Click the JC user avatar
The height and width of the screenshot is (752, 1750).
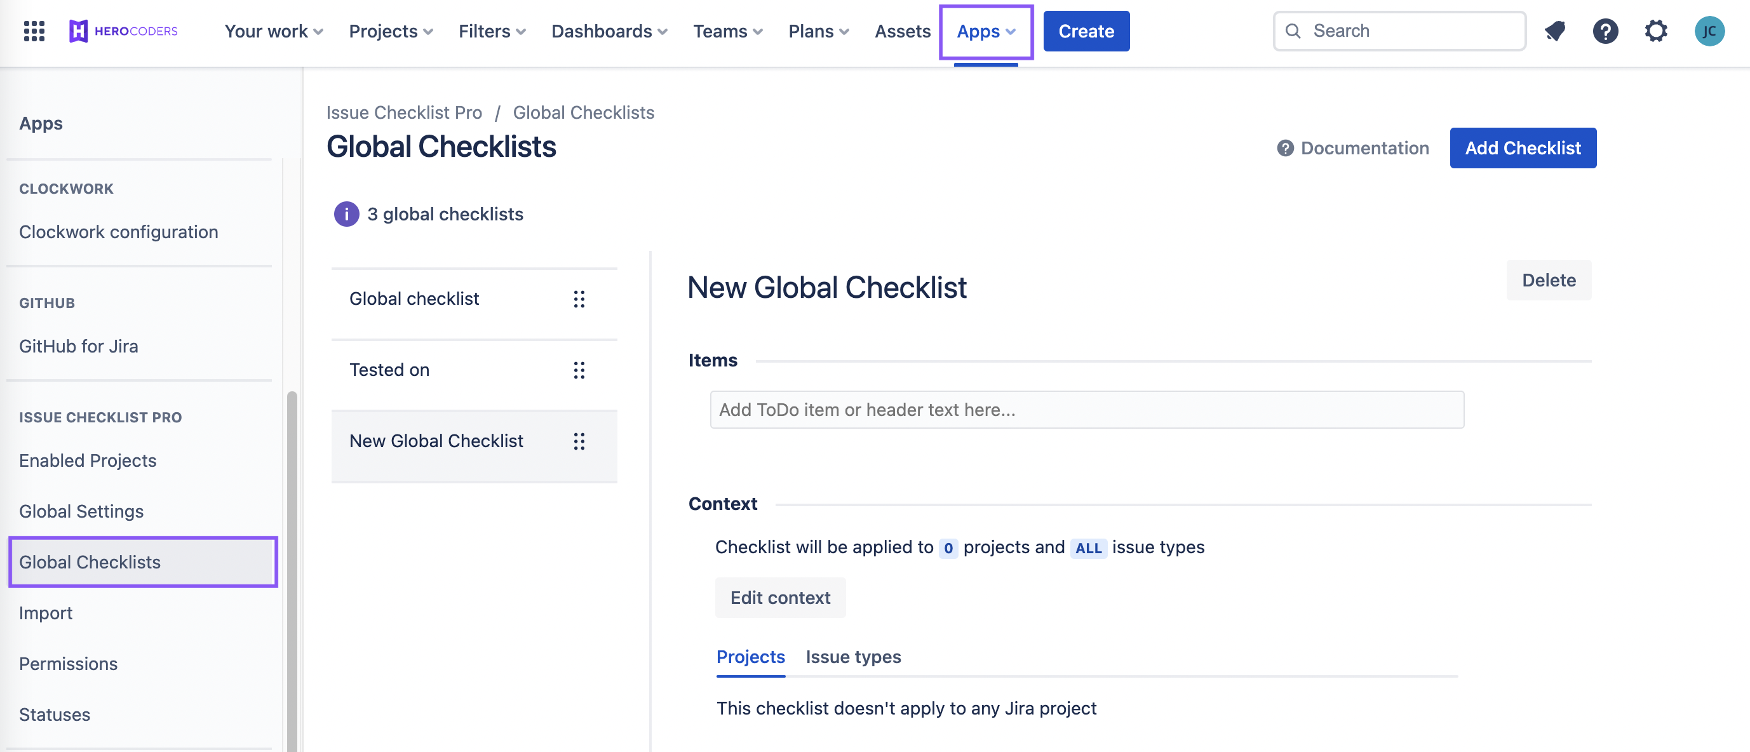(x=1710, y=30)
